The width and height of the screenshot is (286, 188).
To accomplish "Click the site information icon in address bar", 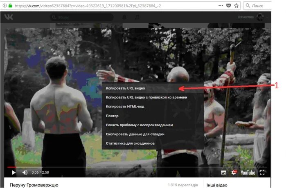I will coord(5,6).
